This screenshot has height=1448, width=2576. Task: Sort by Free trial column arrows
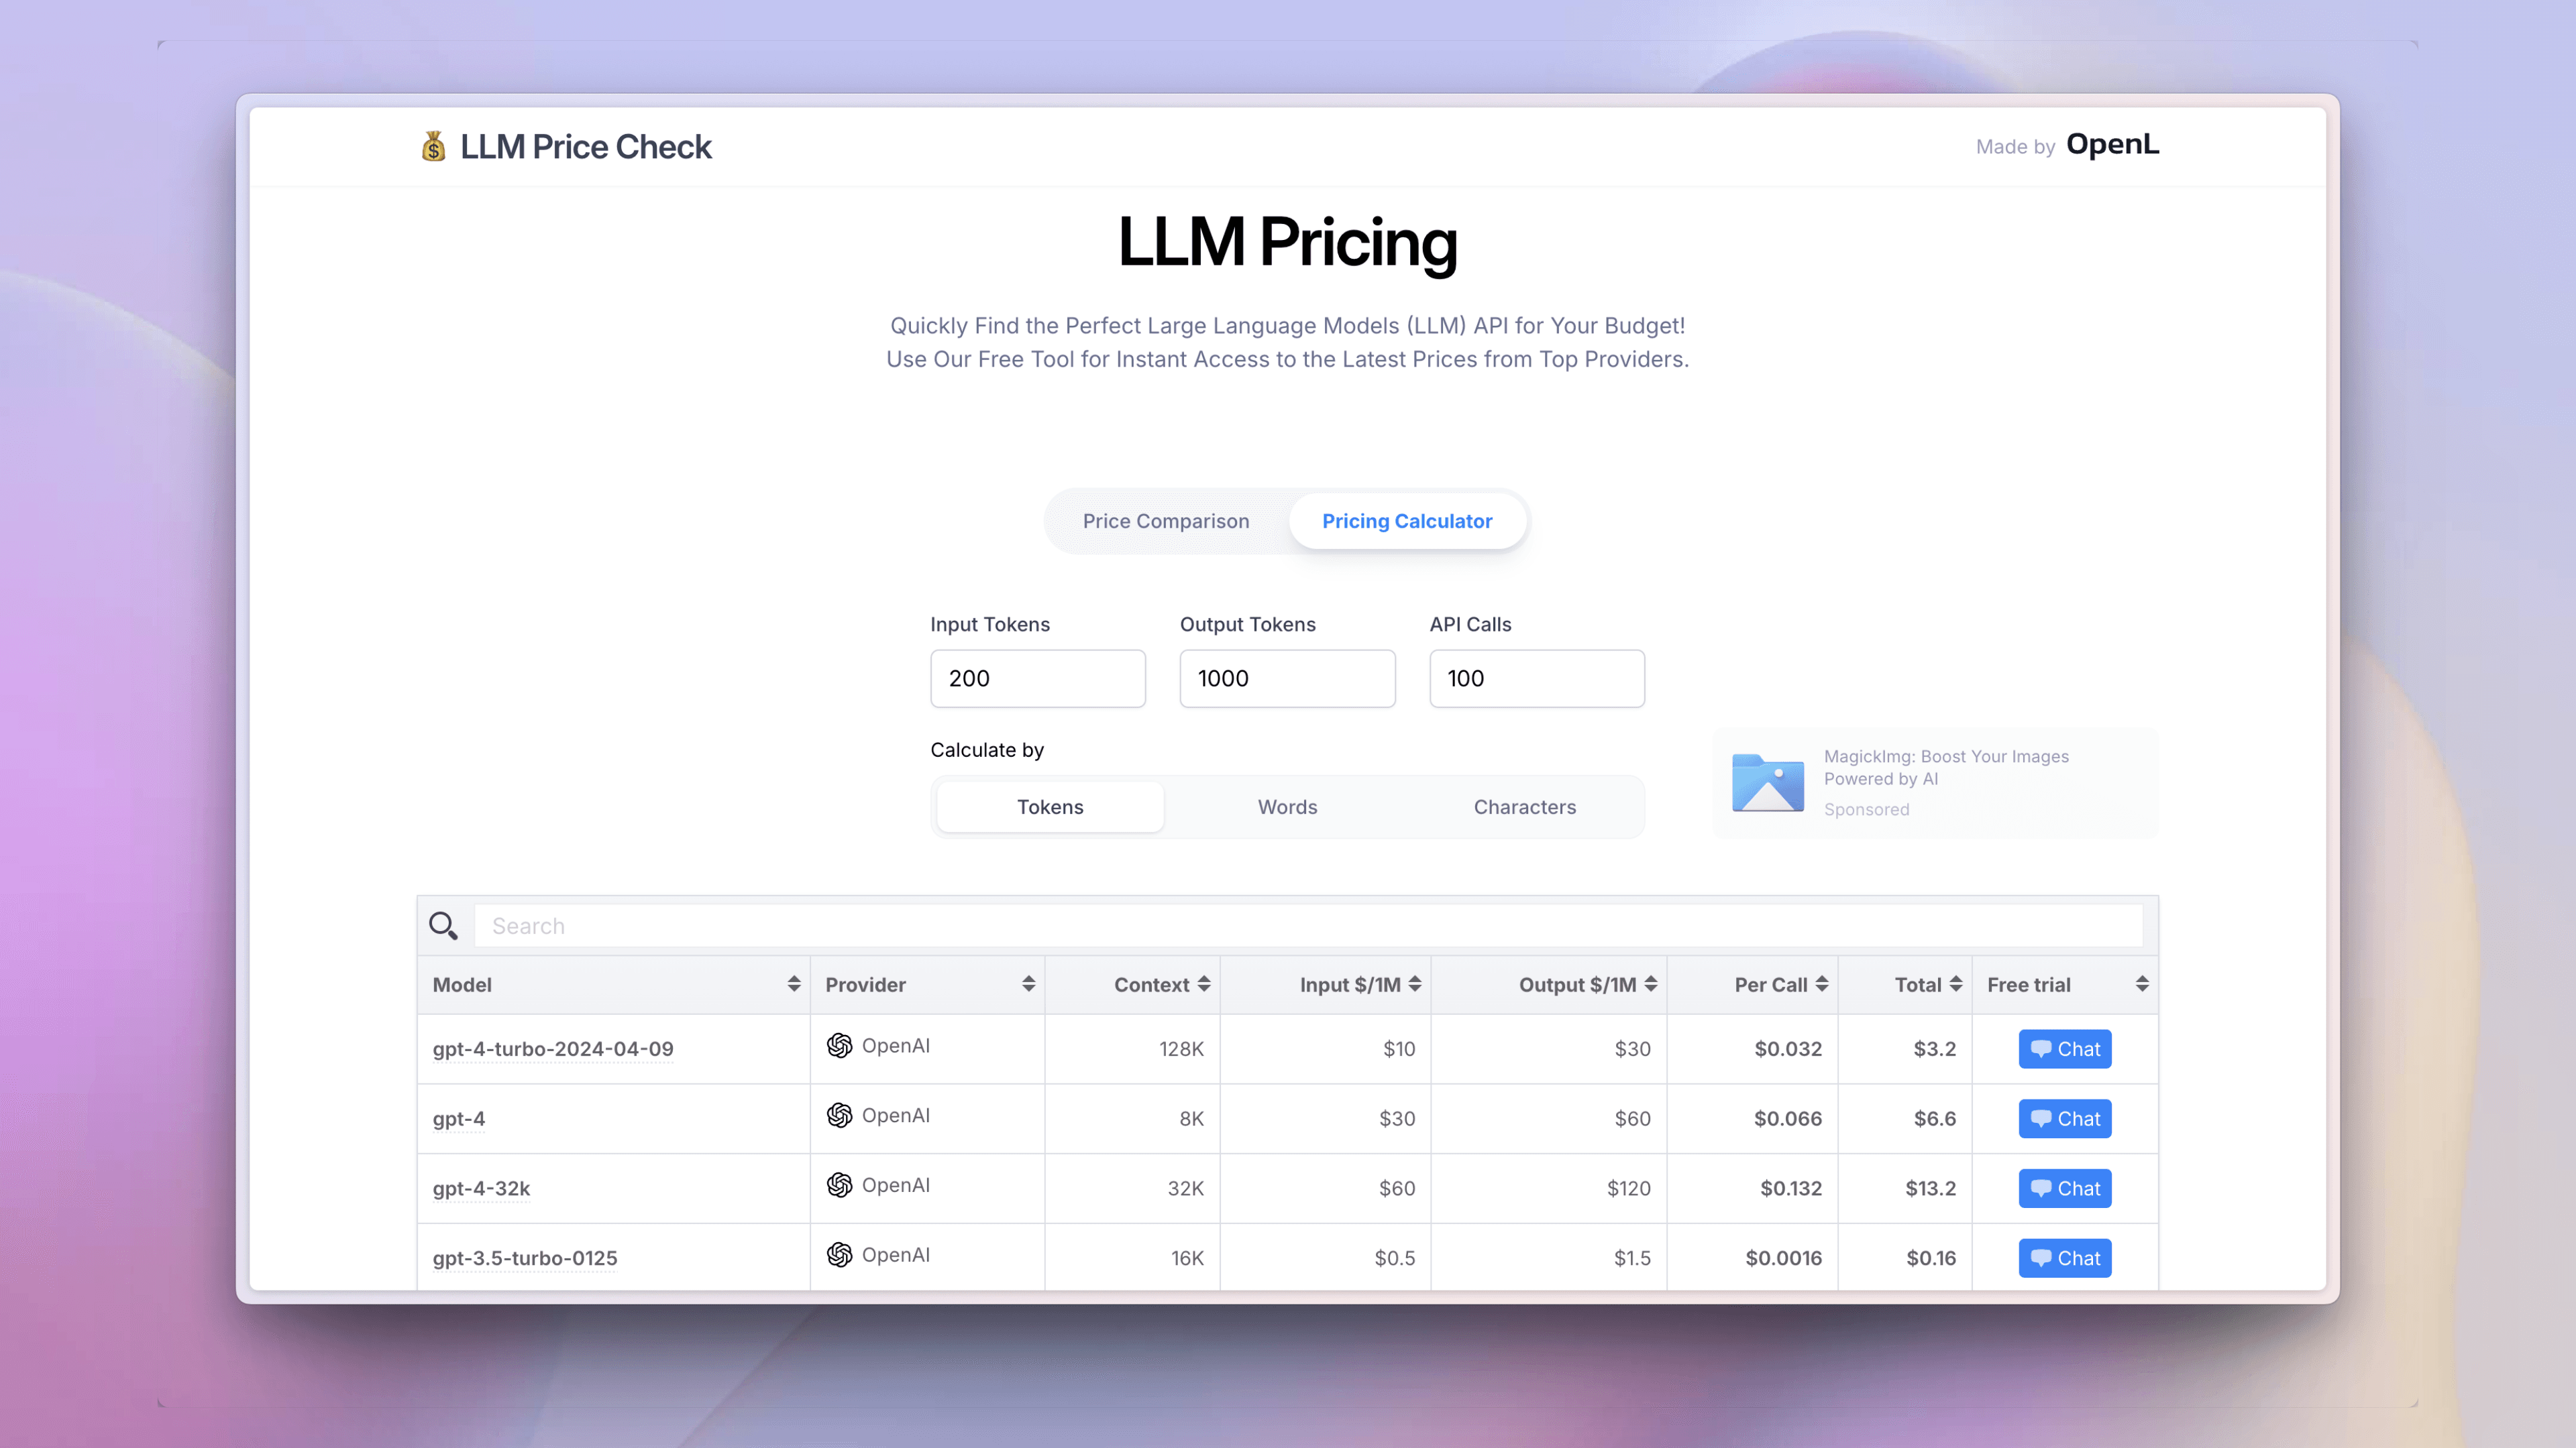click(2141, 984)
